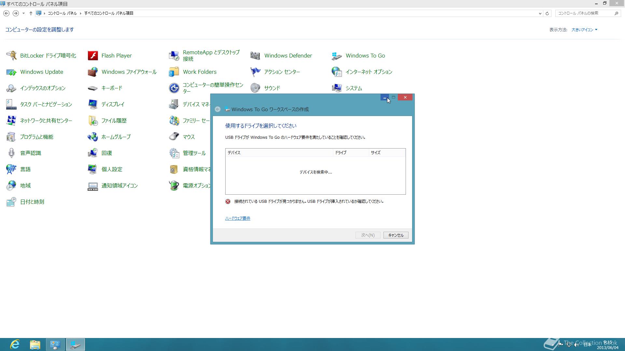
Task: Open Windows Defender icon
Action: (x=256, y=56)
